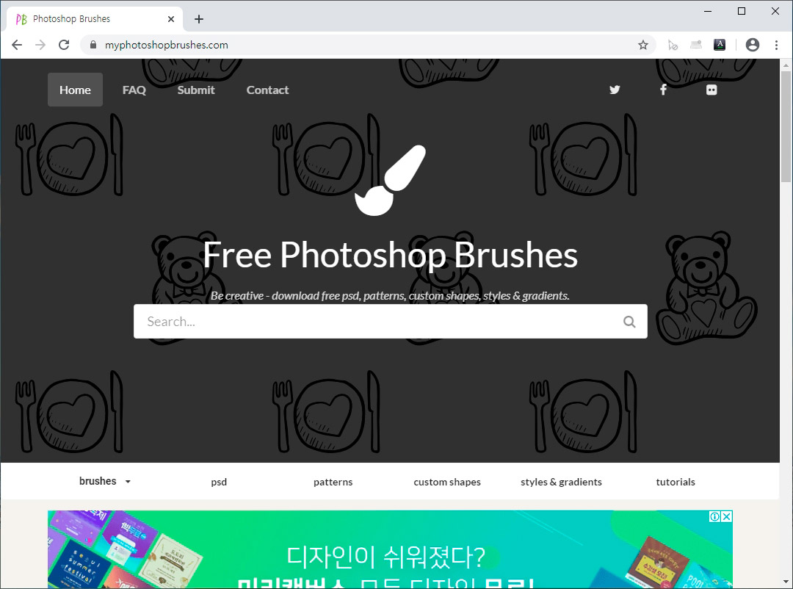
Task: Click the white paintbrush logo
Action: pos(390,180)
